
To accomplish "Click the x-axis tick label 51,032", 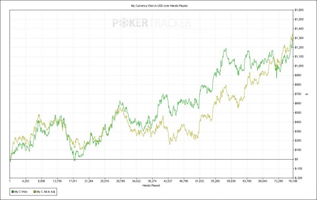I will coord(200,181).
